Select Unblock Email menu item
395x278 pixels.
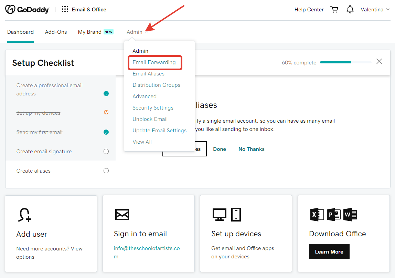pos(150,119)
